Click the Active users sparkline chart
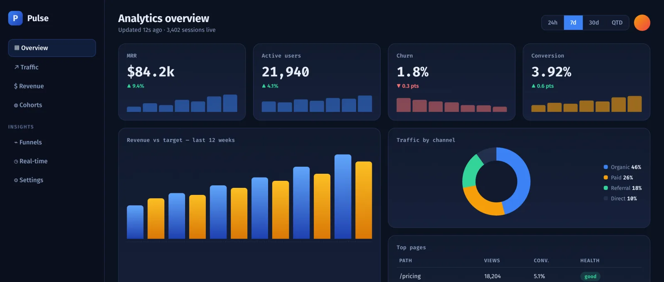Image resolution: width=664 pixels, height=282 pixels. (x=317, y=104)
